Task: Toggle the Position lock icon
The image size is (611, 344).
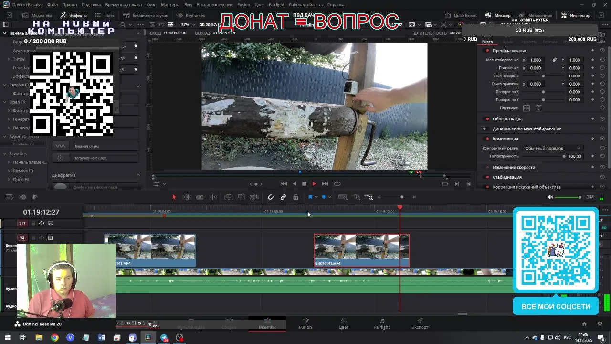Action: pos(296,197)
